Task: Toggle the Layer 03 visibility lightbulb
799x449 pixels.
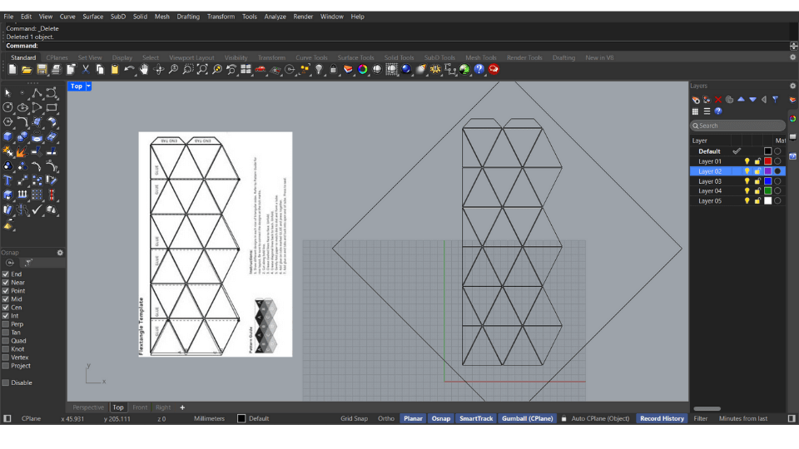Action: (747, 181)
